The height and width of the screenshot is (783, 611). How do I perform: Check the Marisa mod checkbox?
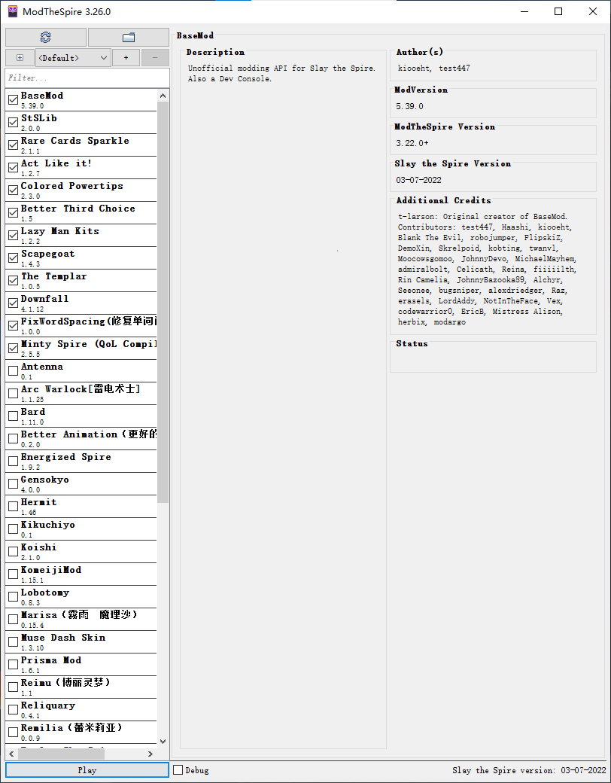tap(14, 620)
